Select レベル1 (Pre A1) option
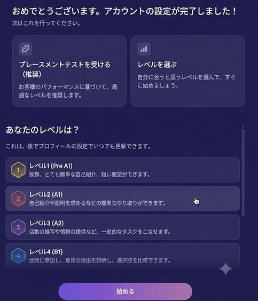This screenshot has width=258, height=301. pos(122,170)
